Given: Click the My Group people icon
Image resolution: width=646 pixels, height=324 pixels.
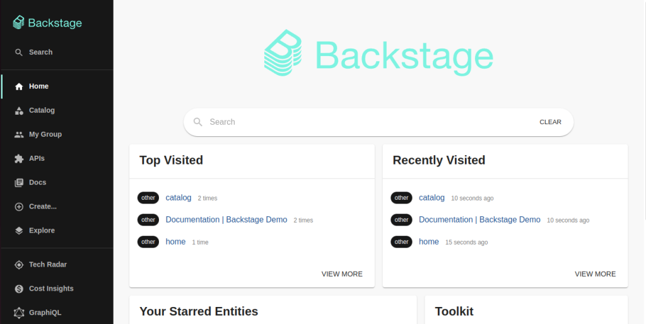Looking at the screenshot, I should pyautogui.click(x=19, y=134).
